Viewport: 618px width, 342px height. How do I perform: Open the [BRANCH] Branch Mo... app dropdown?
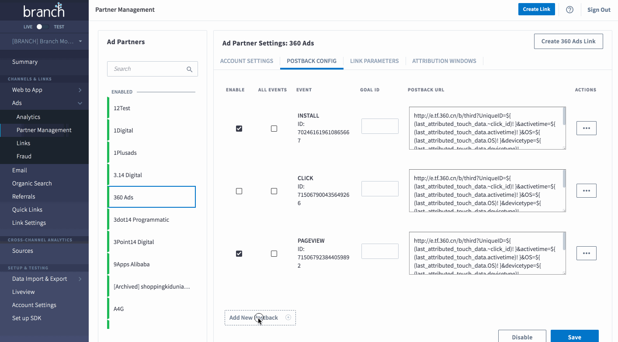47,41
